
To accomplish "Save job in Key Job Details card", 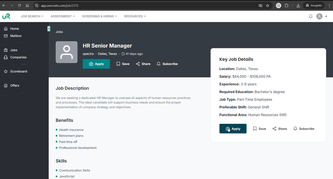I will coord(259,129).
